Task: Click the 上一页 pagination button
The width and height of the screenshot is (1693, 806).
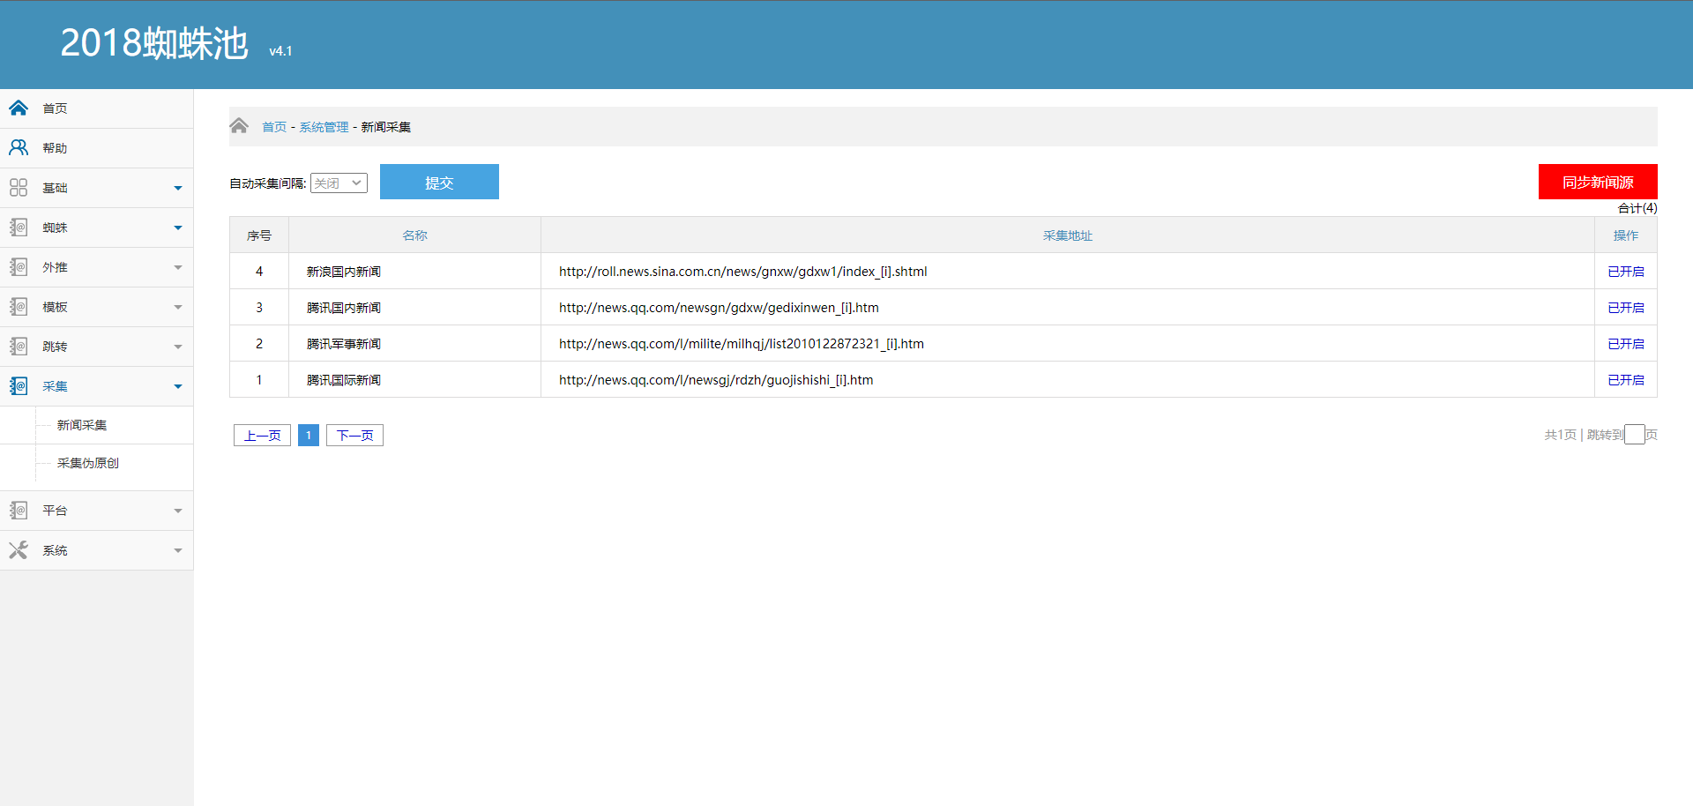Action: click(262, 436)
